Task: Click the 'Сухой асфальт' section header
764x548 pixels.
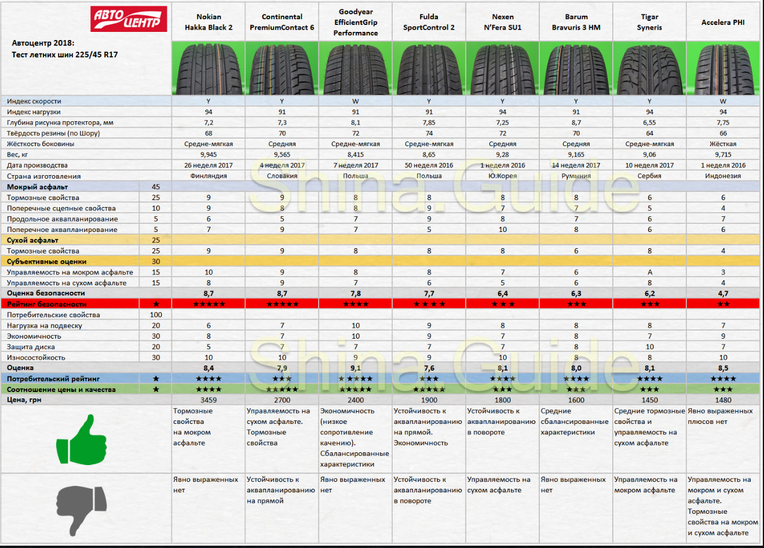Action: [x=32, y=240]
